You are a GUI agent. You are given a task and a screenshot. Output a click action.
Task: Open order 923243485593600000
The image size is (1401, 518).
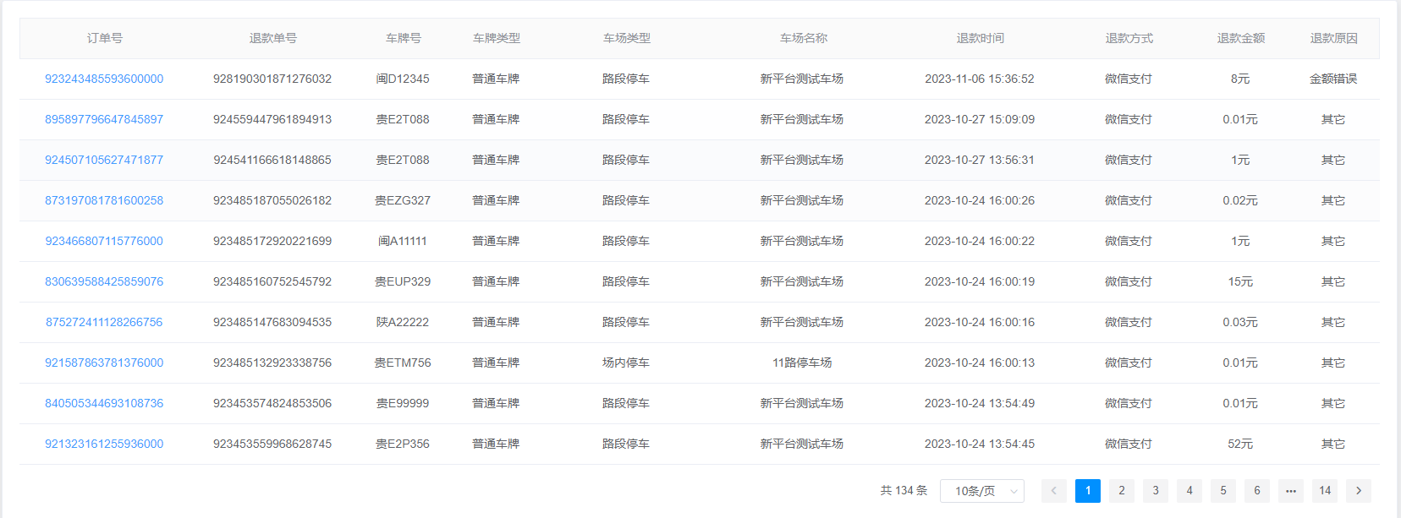pyautogui.click(x=104, y=79)
